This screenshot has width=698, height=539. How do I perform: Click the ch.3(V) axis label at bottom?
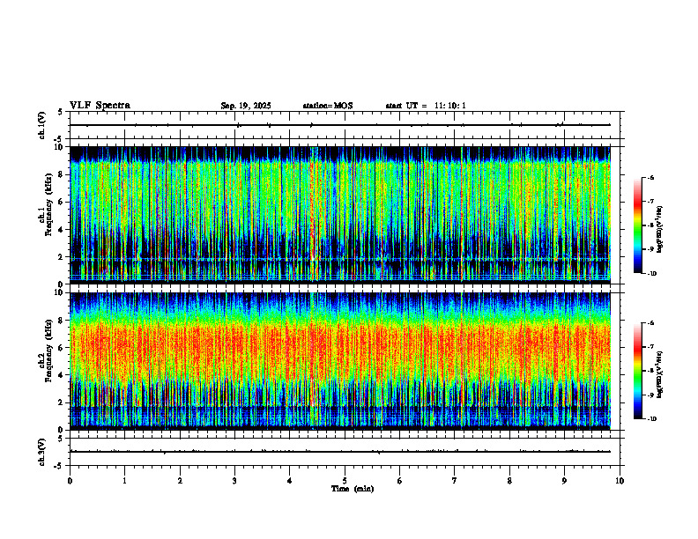tap(42, 452)
